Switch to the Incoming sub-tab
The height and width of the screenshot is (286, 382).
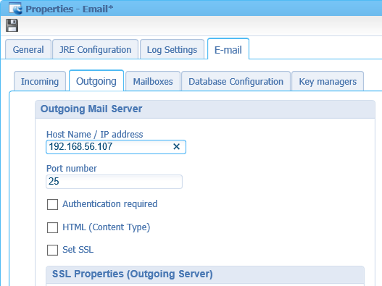coord(40,82)
